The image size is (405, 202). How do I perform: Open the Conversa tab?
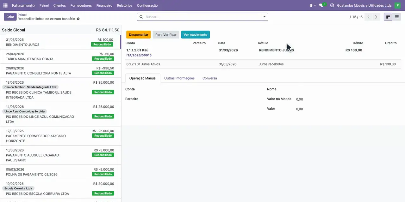210,78
